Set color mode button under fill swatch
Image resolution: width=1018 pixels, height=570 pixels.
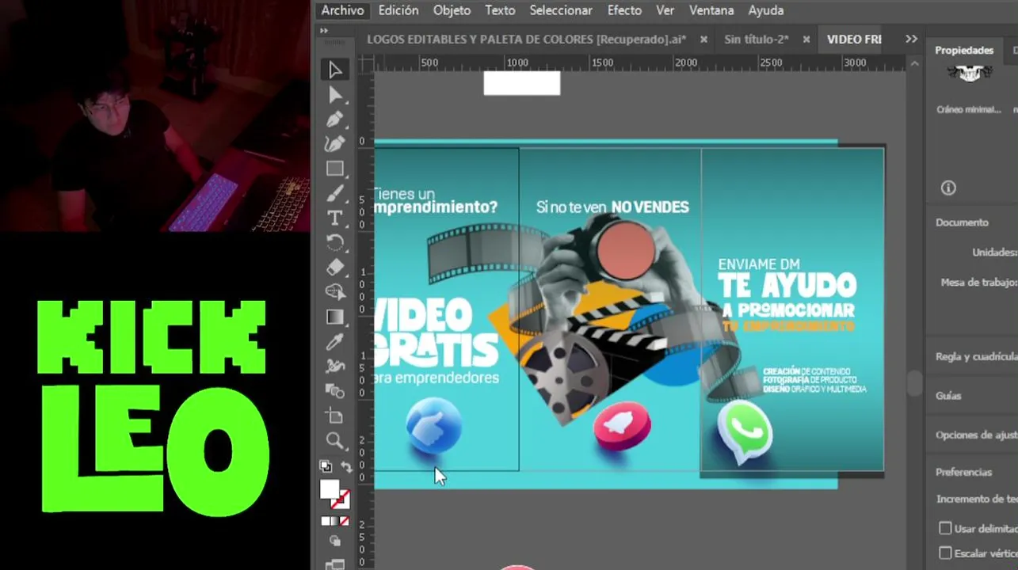(326, 521)
